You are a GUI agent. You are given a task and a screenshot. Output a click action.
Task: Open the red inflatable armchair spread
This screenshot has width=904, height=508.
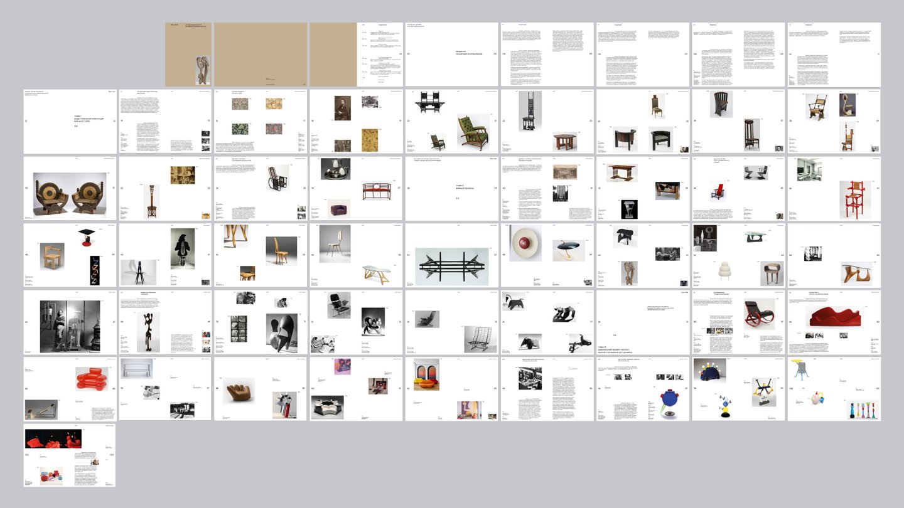pos(70,389)
